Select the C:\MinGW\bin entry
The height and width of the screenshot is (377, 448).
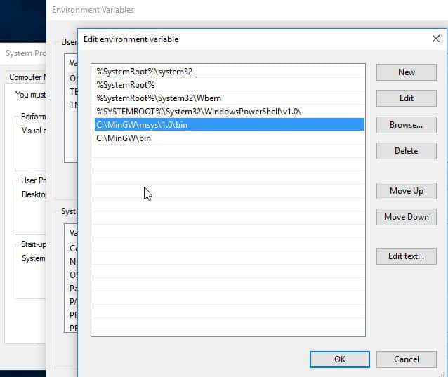coord(124,138)
